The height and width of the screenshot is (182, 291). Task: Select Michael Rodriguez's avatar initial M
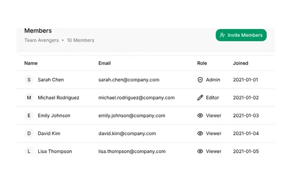29,98
